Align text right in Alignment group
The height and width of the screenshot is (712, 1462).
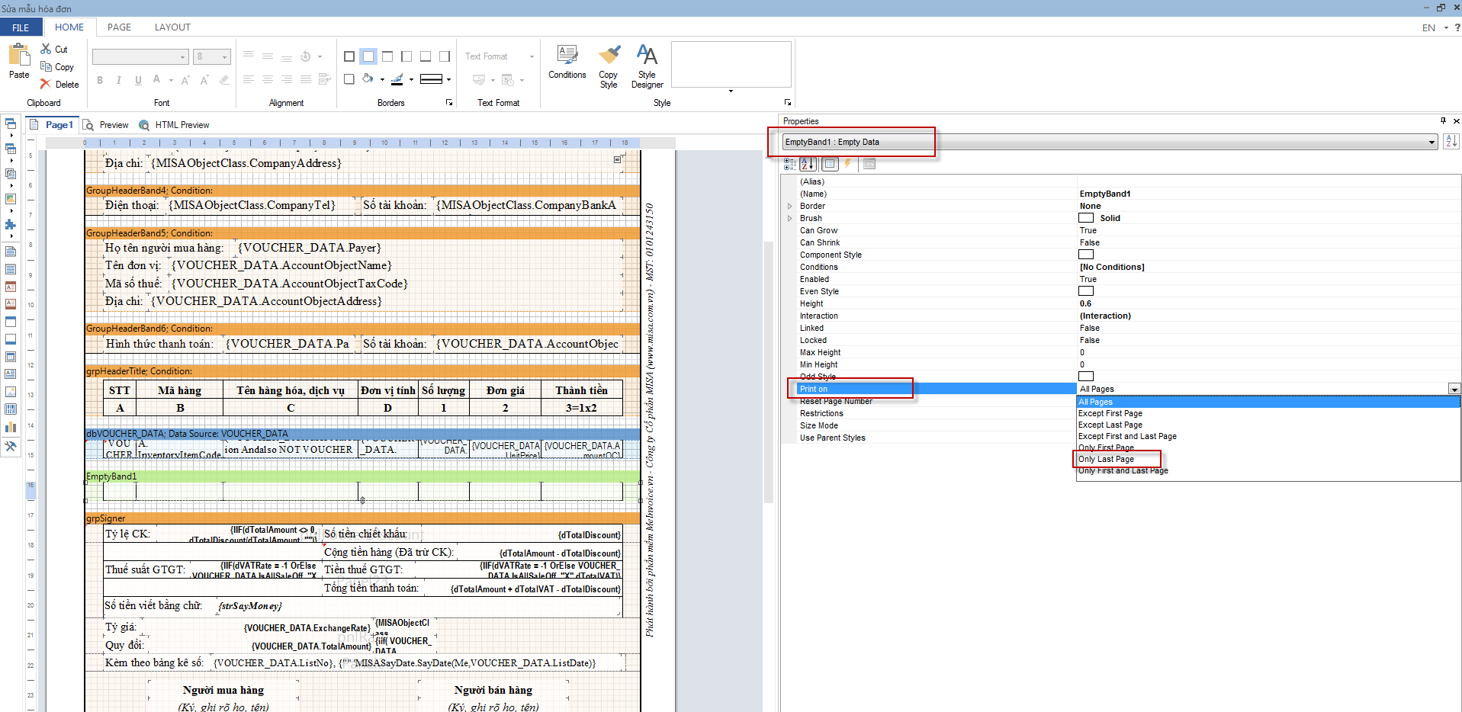point(287,79)
